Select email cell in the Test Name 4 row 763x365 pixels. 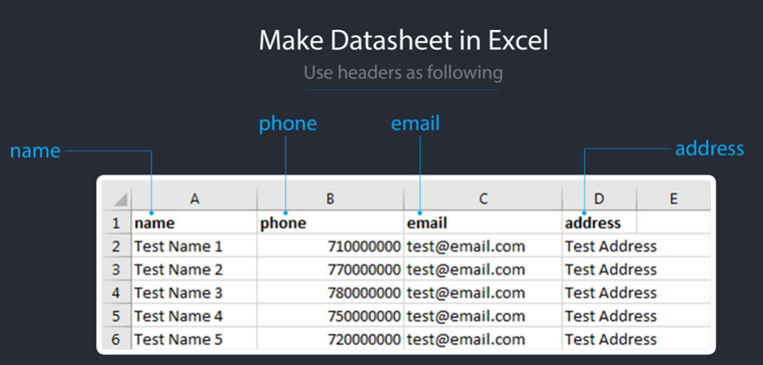click(483, 316)
